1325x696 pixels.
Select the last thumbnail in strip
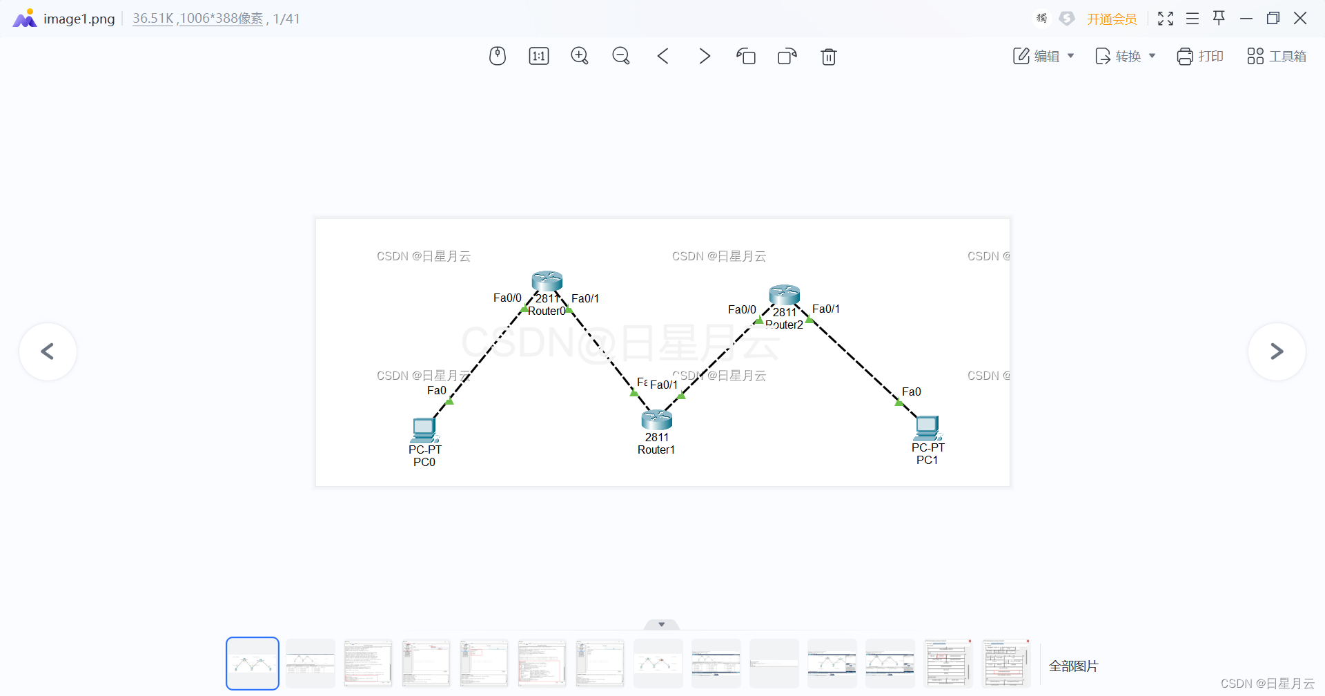click(1006, 664)
